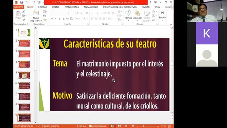Open the font color A swatch
The image size is (227, 128).
coord(84,18)
